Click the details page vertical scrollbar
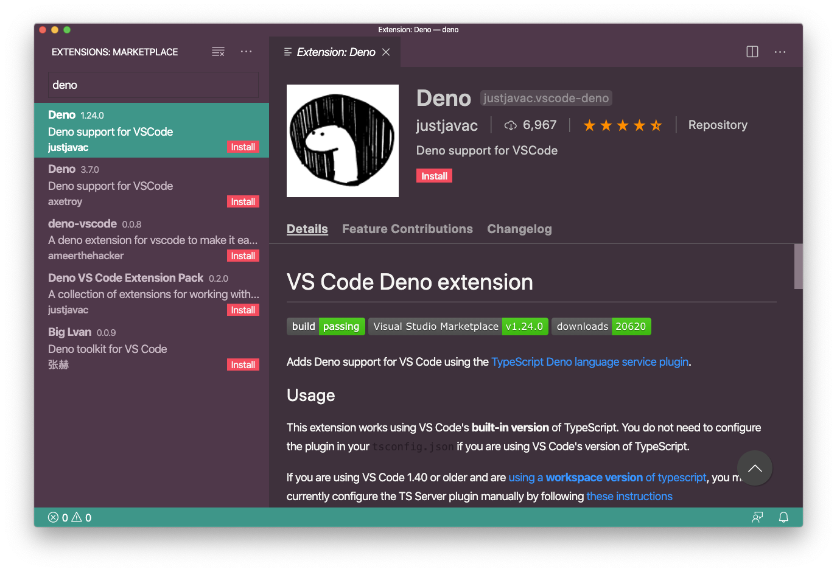The height and width of the screenshot is (572, 837). pos(798,267)
